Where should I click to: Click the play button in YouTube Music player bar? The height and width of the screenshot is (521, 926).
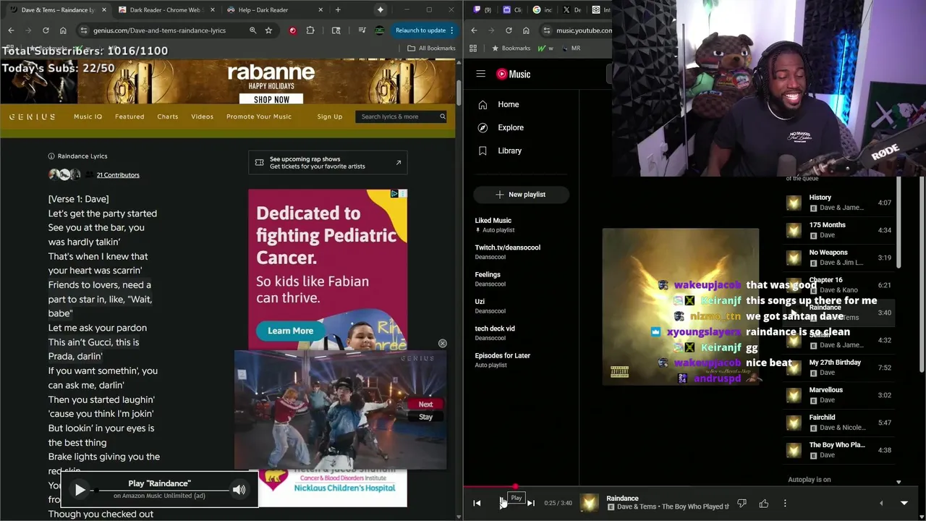[503, 503]
